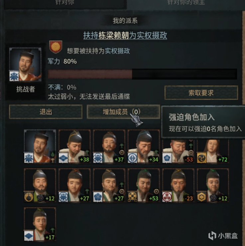Open the 扶持栋梁赖朝为实权摄政 faction link
The image size is (245, 246).
[125, 36]
